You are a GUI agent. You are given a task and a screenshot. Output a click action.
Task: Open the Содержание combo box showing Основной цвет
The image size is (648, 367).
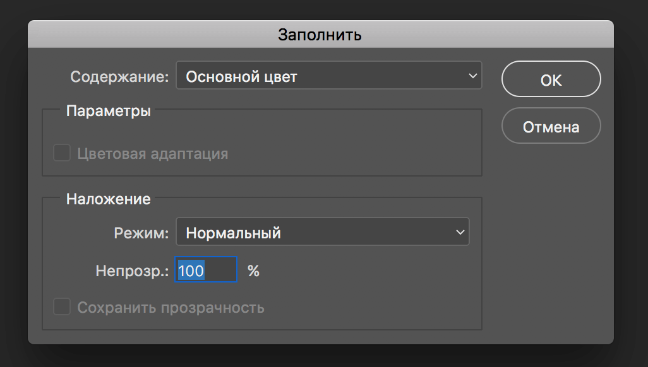point(328,76)
